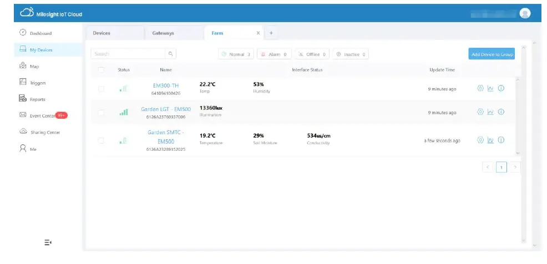
Task: Open Garden SMTC - EM500 device link
Action: coord(166,137)
